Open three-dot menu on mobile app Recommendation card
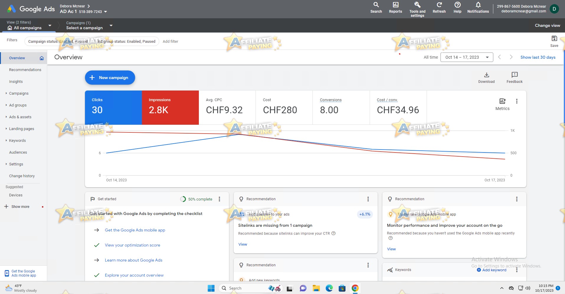Image resolution: width=565 pixels, height=294 pixels. 517,199
